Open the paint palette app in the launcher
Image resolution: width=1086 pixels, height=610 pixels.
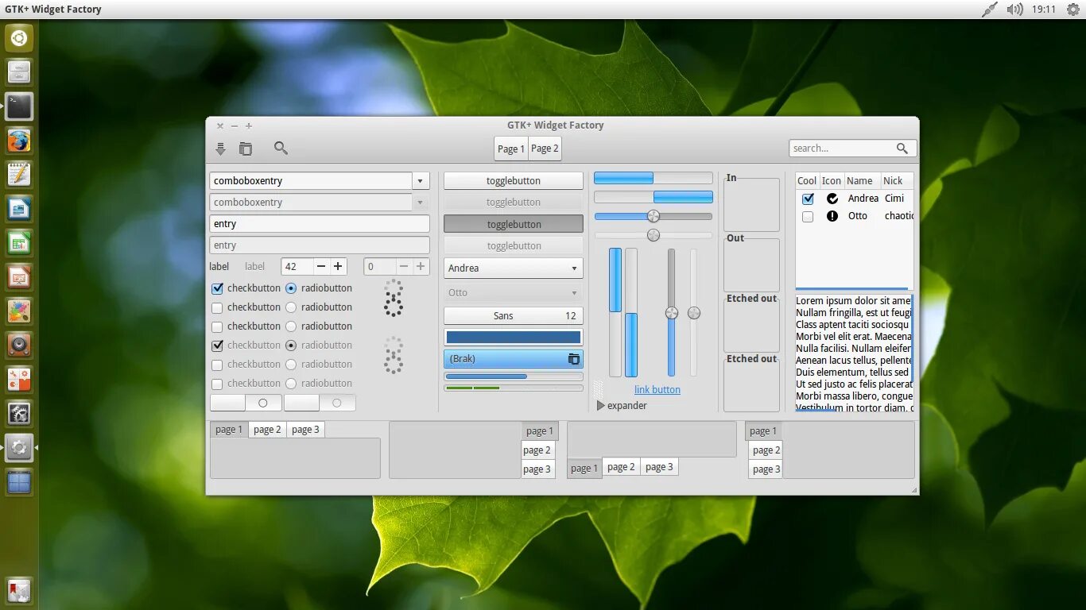click(19, 311)
